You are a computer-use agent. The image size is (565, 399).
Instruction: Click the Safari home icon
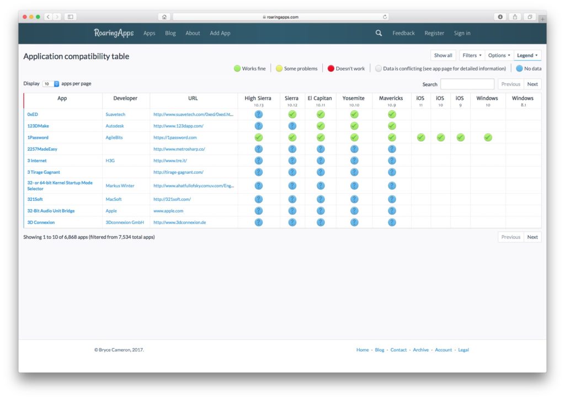point(164,17)
